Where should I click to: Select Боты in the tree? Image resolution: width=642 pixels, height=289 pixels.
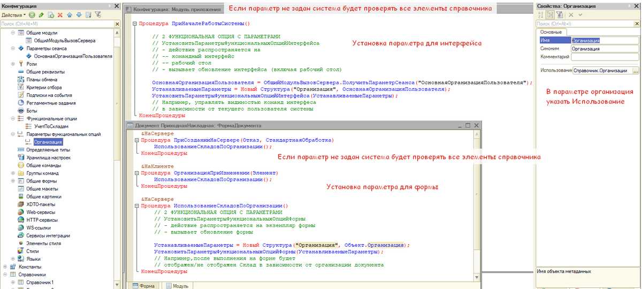pos(32,110)
